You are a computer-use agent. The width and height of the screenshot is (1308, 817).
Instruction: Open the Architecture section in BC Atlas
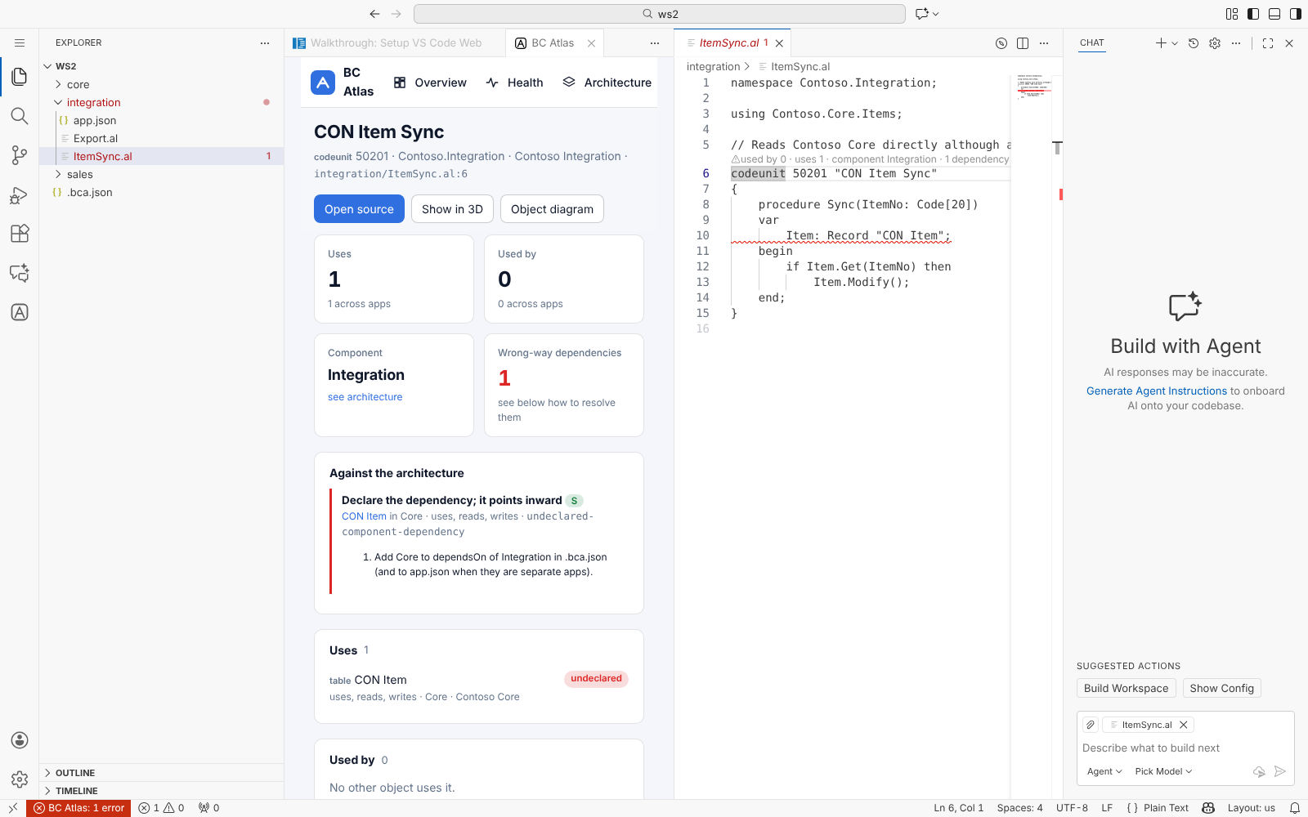click(x=607, y=83)
